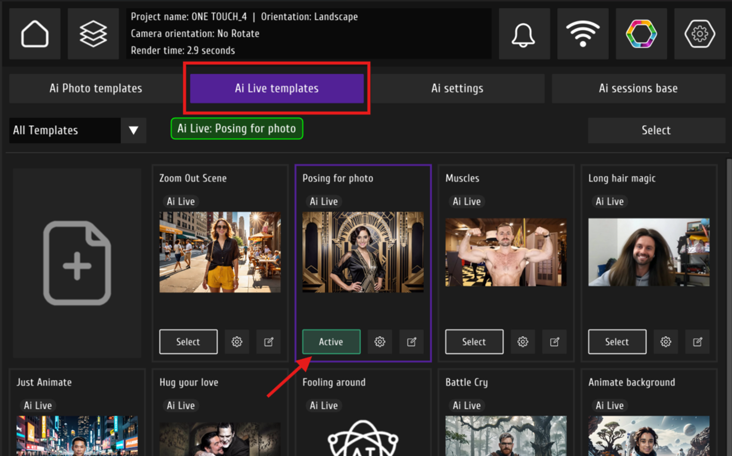This screenshot has height=456, width=732.
Task: Open the Fooling around AI logo thumbnail
Action: coord(363,438)
